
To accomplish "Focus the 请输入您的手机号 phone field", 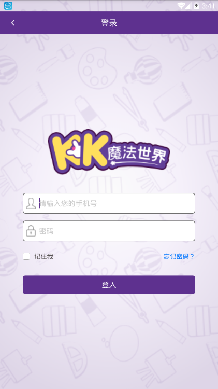I will 109,203.
